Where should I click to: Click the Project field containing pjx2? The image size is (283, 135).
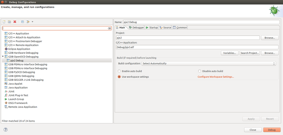coord(188,38)
